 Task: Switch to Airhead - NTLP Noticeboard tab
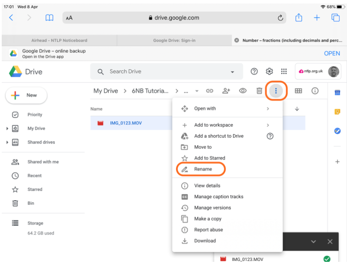[x=59, y=40]
